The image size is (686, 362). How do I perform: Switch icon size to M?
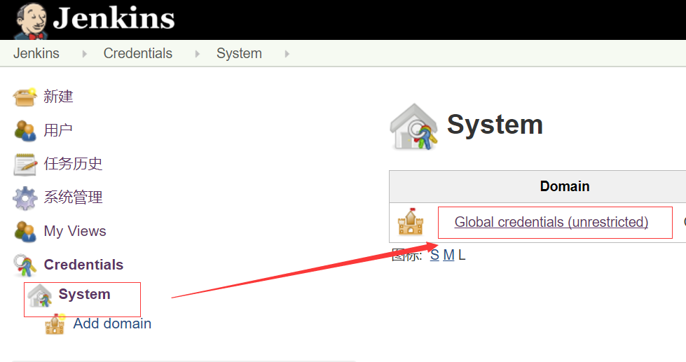tap(449, 255)
